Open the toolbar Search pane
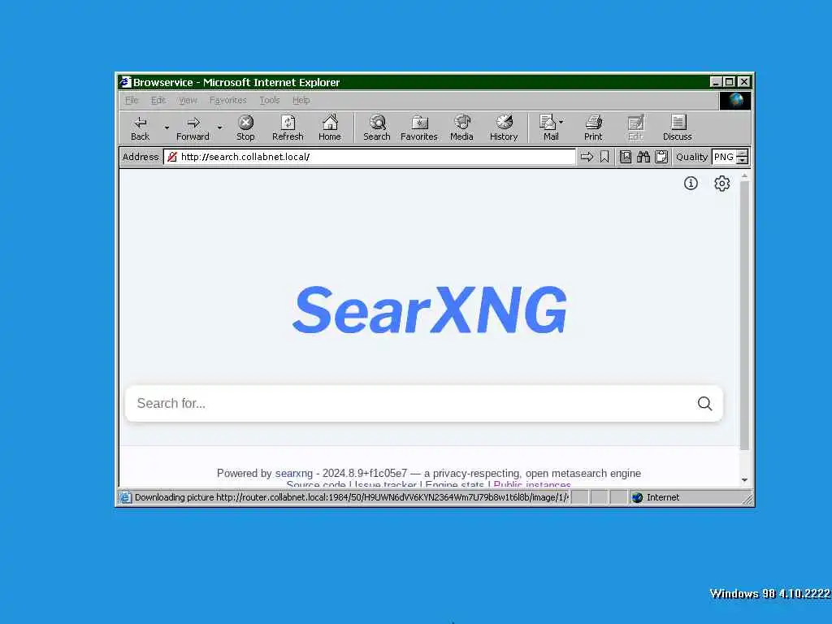The height and width of the screenshot is (624, 832). (x=377, y=128)
